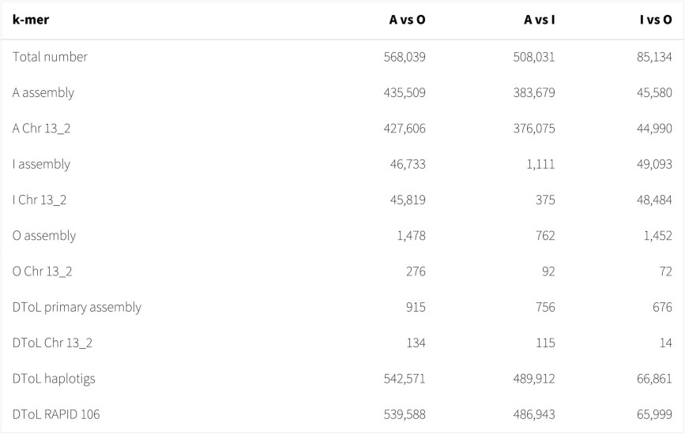Click the 65,999 value cell

pyautogui.click(x=652, y=414)
